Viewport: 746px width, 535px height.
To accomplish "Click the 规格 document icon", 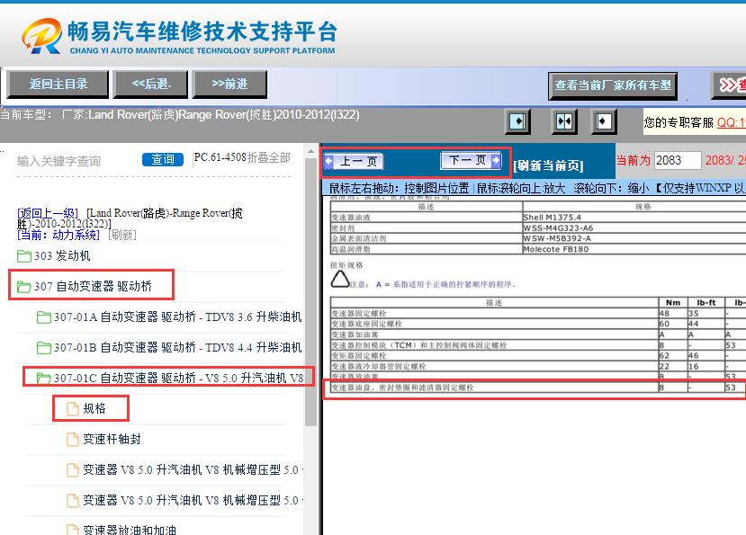I will (x=73, y=409).
